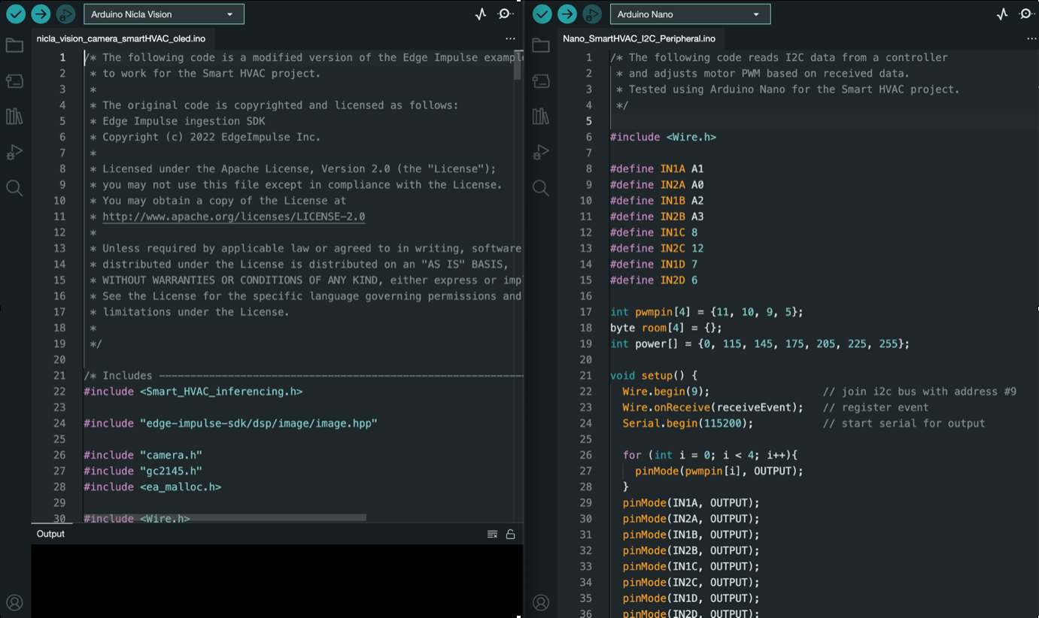Open Library Manager in right window sidebar

[x=540, y=116]
